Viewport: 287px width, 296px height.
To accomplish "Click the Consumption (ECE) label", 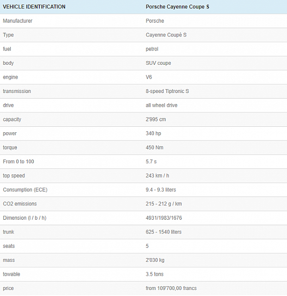I will click(x=25, y=190).
